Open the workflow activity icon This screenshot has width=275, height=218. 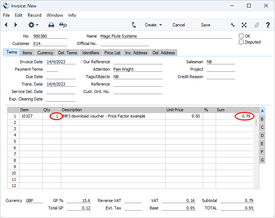coord(233,25)
